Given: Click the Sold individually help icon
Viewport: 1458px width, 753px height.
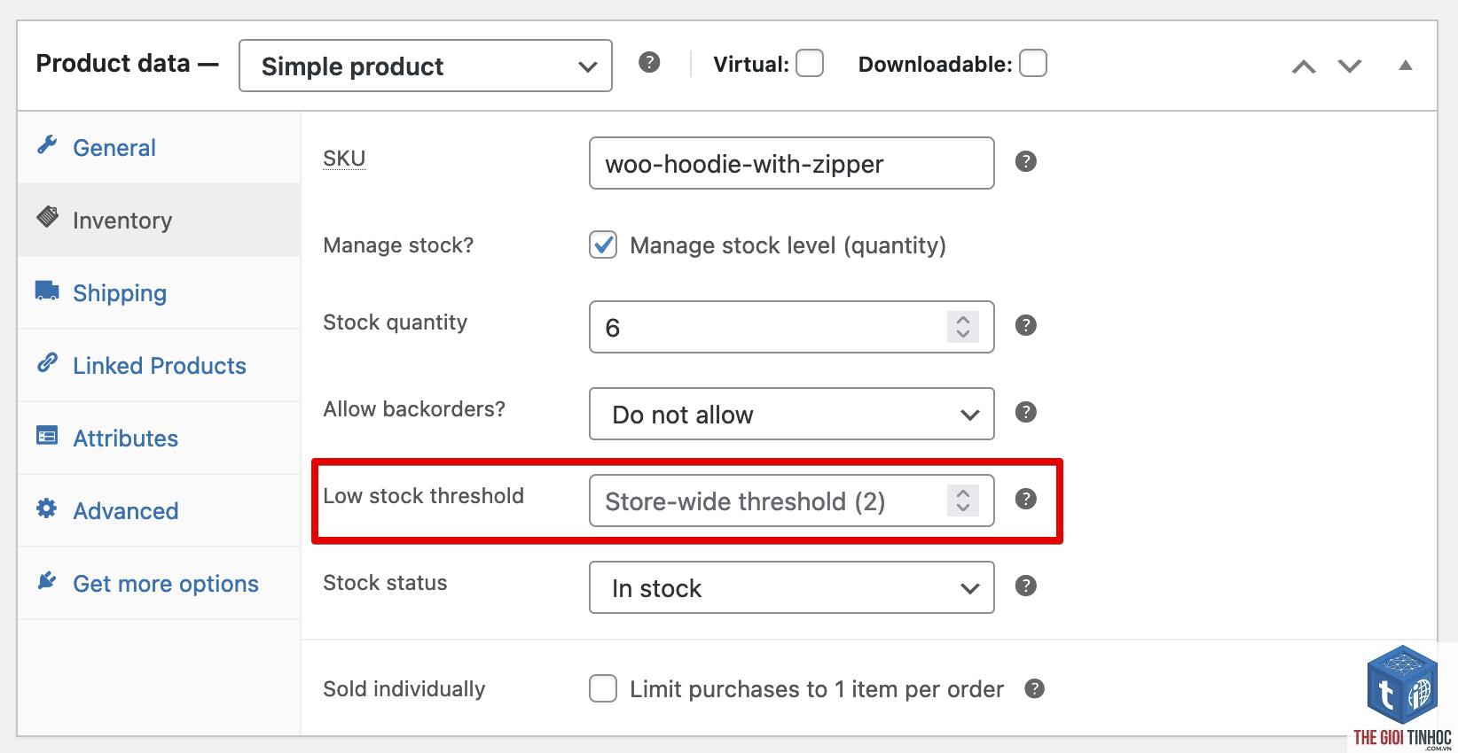Looking at the screenshot, I should (1034, 688).
